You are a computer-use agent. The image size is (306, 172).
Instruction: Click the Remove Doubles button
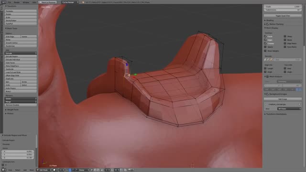(x=21, y=105)
